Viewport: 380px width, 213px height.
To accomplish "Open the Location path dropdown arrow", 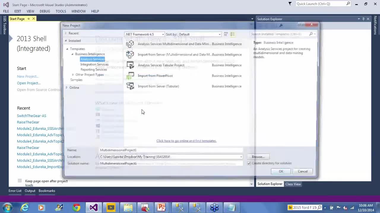I will tap(241, 157).
